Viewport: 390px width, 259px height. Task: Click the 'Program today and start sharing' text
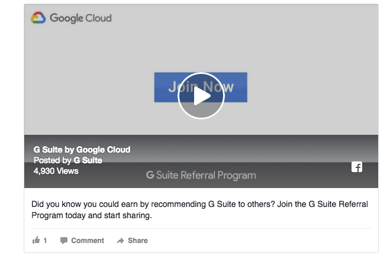point(92,215)
